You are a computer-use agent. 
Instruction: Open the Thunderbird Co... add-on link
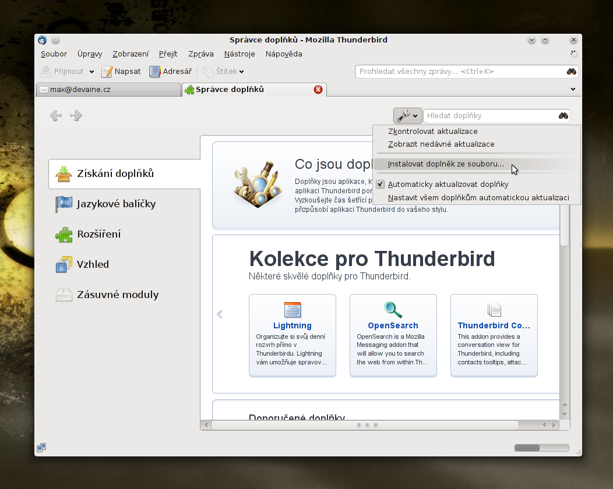(494, 325)
